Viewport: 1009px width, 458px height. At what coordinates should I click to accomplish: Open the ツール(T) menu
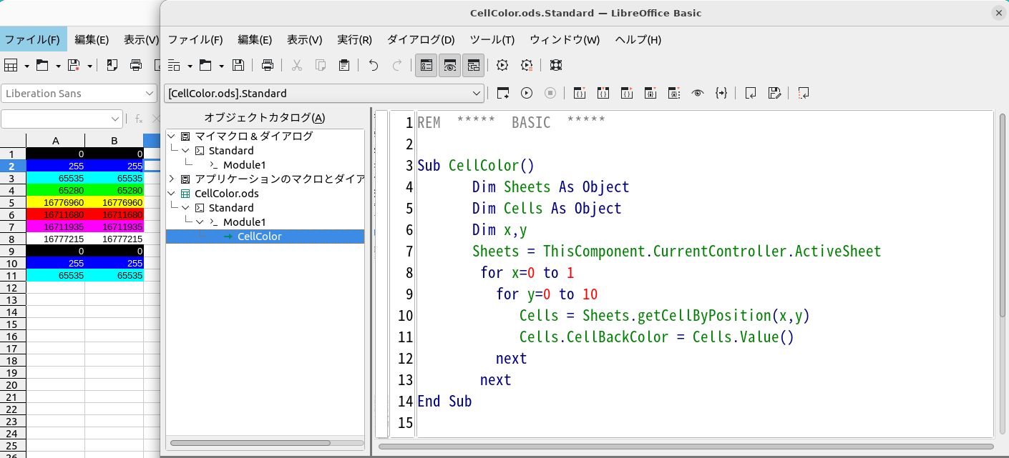[x=492, y=40]
